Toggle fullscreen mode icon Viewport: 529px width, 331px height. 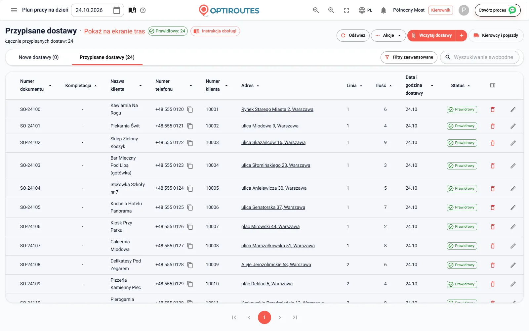[346, 10]
